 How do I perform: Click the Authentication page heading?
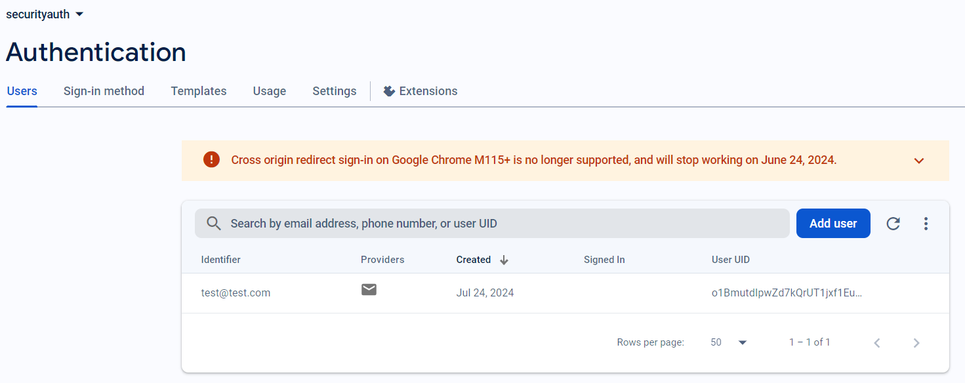96,52
